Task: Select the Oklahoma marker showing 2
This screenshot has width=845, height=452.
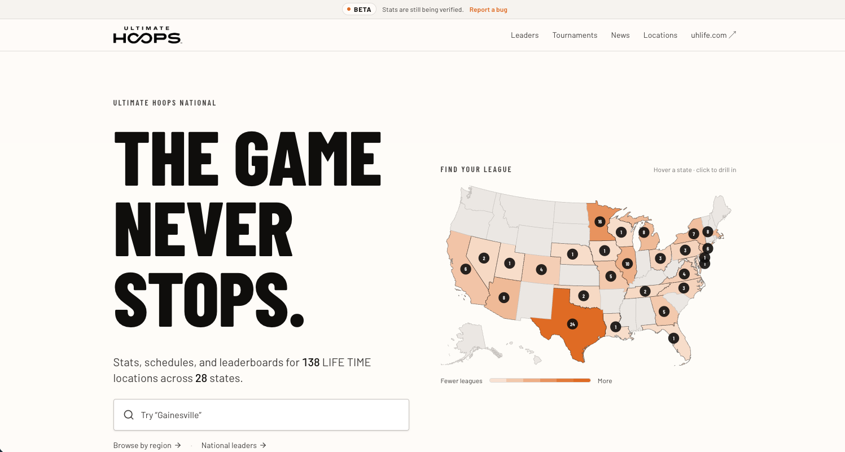Action: [584, 296]
